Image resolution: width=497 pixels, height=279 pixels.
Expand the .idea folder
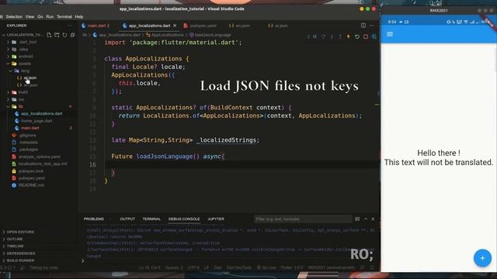point(39,50)
